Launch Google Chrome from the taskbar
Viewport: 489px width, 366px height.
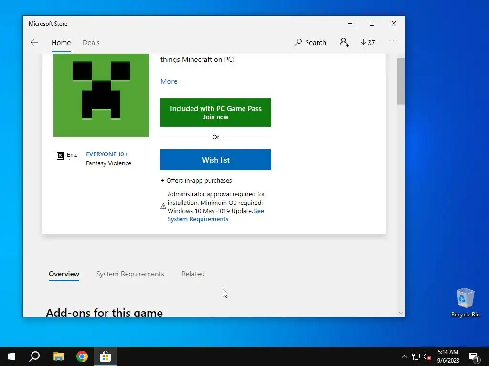click(x=82, y=356)
